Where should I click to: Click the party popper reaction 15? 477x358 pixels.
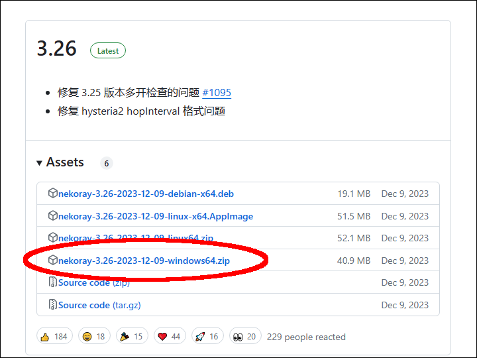(132, 336)
